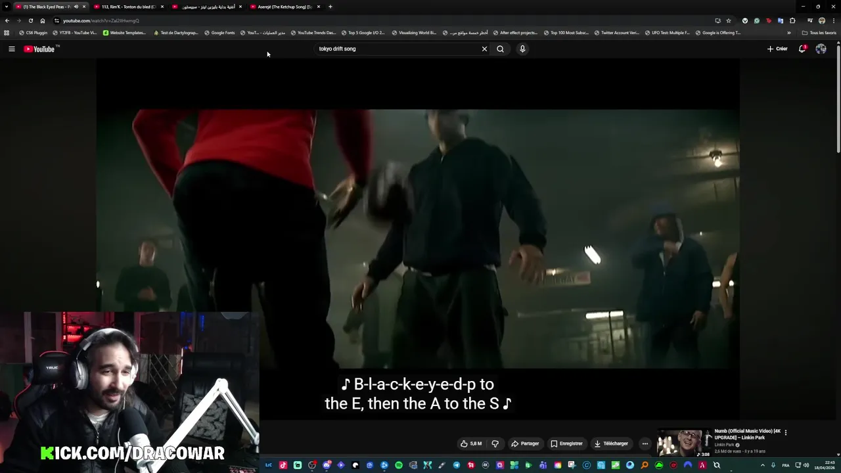The width and height of the screenshot is (841, 473).
Task: Open the Tous les favoris folder
Action: coord(819,32)
